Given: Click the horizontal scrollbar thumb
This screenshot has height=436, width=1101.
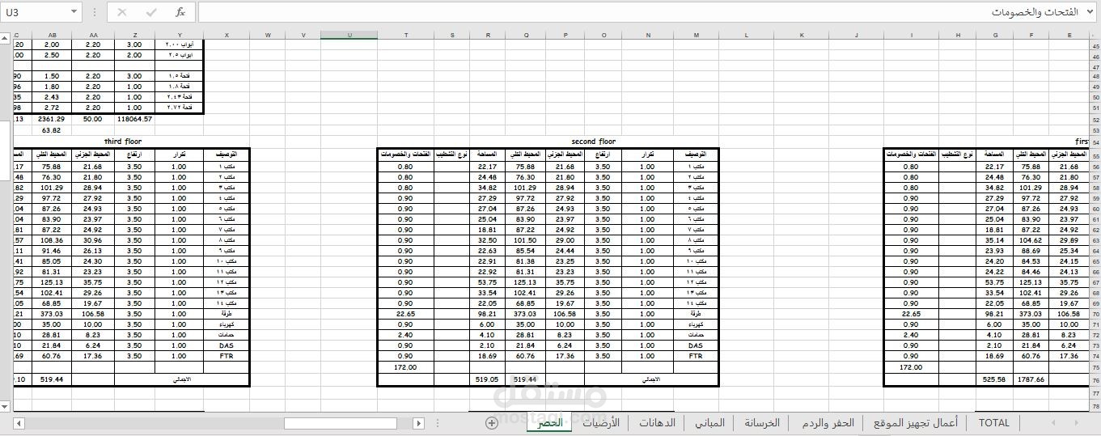Looking at the screenshot, I should (341, 423).
